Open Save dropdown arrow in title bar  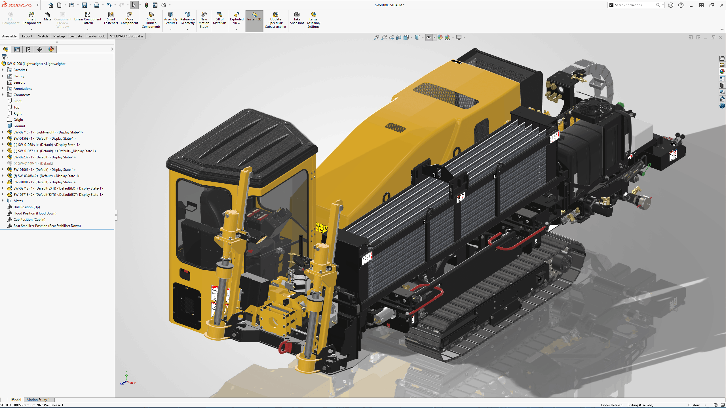pyautogui.click(x=90, y=5)
